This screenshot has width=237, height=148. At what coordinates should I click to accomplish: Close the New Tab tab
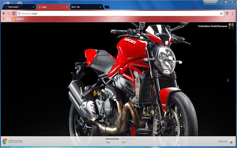click(x=100, y=7)
